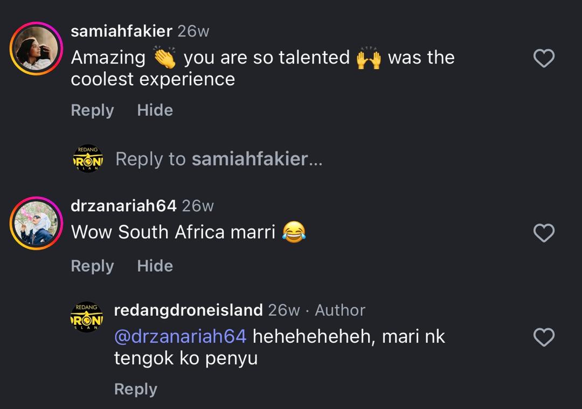Tap the laughing emoji in drzanariah64's comment
This screenshot has width=582, height=409.
[x=294, y=232]
